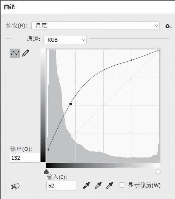Image resolution: width=175 pixels, height=199 pixels.
Task: Select the upper-right highlight curve point
Action: pyautogui.click(x=132, y=60)
